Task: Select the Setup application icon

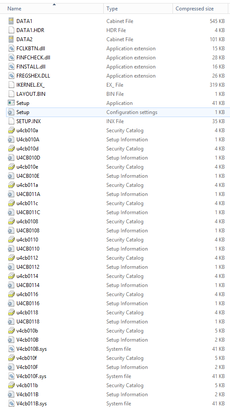Action: [11, 103]
